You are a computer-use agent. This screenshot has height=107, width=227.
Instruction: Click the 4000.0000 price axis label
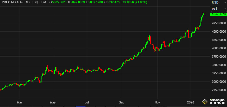pyautogui.click(x=219, y=48)
